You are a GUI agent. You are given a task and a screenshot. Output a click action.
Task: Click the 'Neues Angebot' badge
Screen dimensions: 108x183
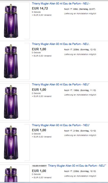(39, 166)
